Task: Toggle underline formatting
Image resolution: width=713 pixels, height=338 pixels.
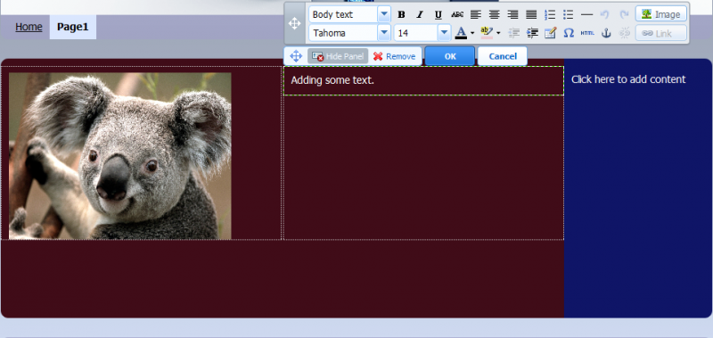Action: [438, 14]
